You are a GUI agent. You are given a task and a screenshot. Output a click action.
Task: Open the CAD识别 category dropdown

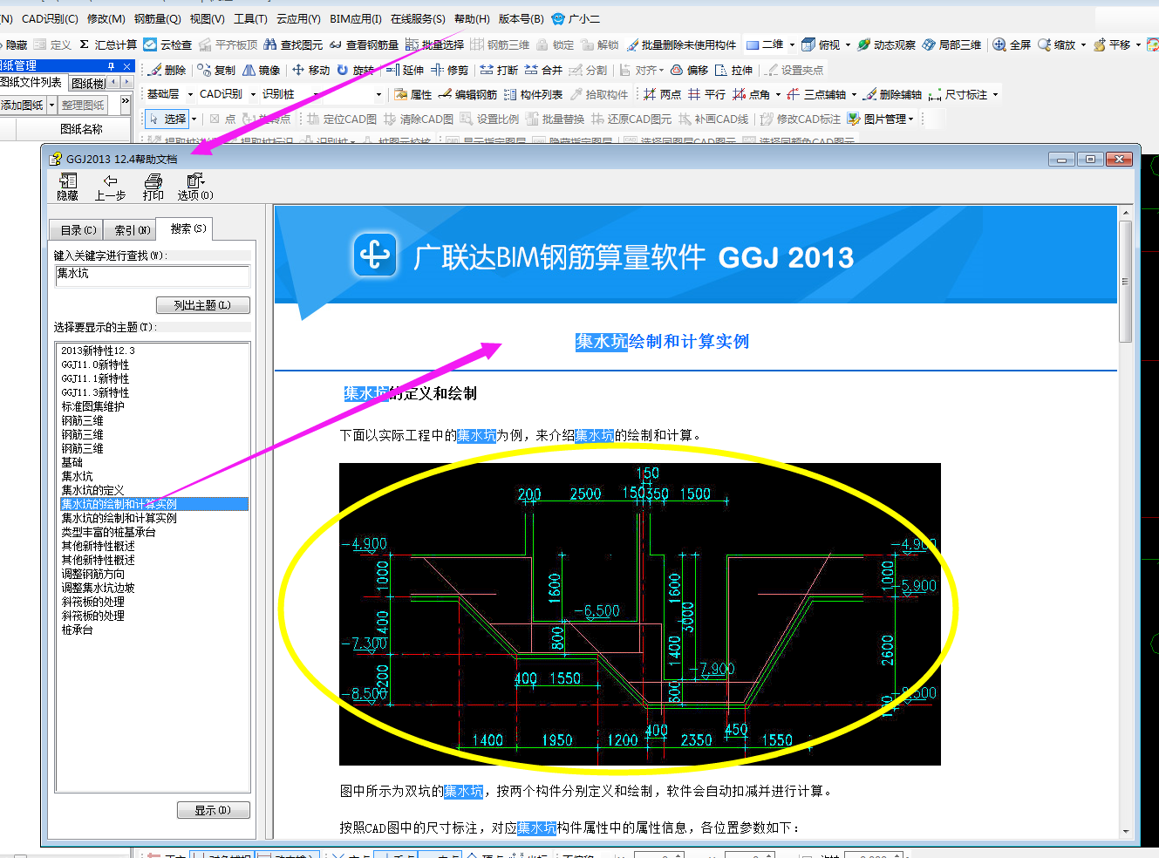point(254,94)
